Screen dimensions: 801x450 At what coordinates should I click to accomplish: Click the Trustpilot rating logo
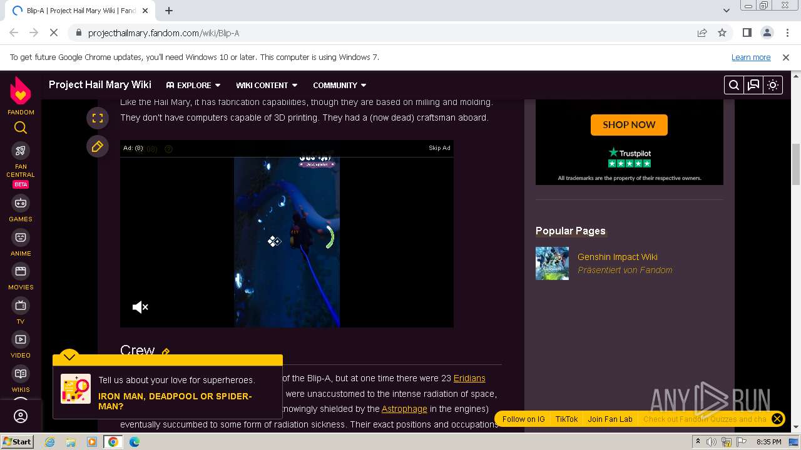point(630,157)
